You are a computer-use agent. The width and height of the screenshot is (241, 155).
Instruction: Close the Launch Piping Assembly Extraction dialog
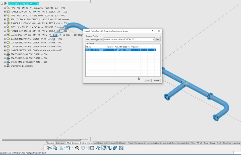[159, 31]
